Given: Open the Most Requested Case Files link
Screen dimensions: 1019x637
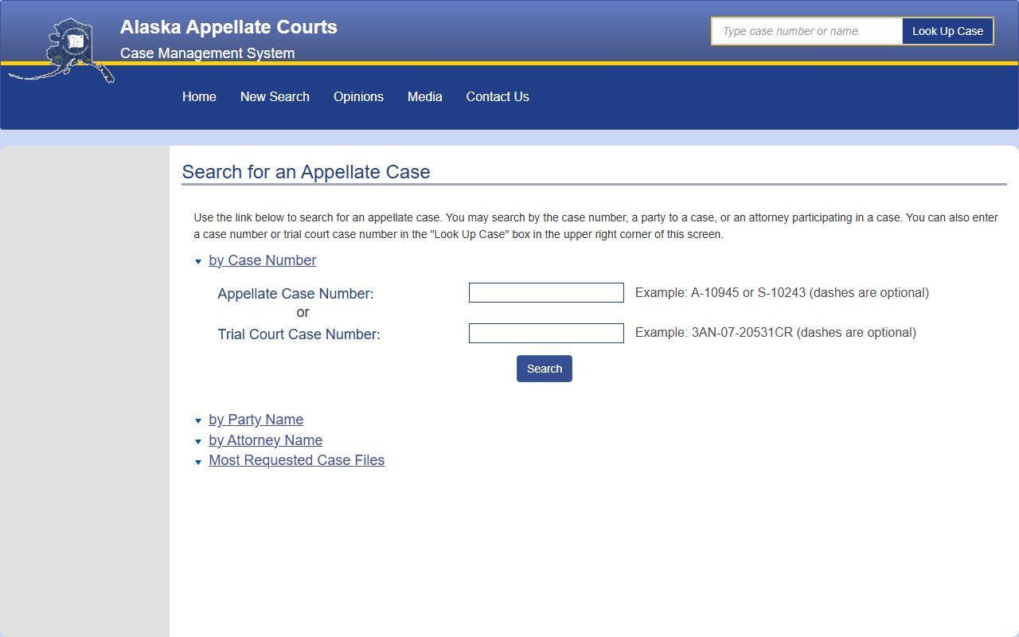Looking at the screenshot, I should point(297,460).
